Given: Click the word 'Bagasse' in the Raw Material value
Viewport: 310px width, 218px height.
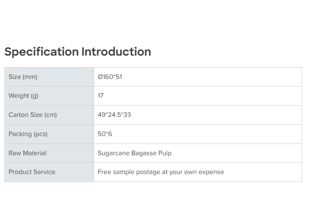Looking at the screenshot, I should pos(144,153).
